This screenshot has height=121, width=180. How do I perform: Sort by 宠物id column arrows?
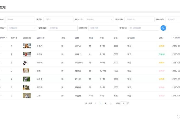(7, 38)
